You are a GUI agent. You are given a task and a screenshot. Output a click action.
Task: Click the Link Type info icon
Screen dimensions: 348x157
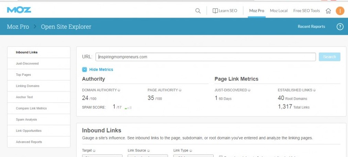pyautogui.click(x=190, y=151)
